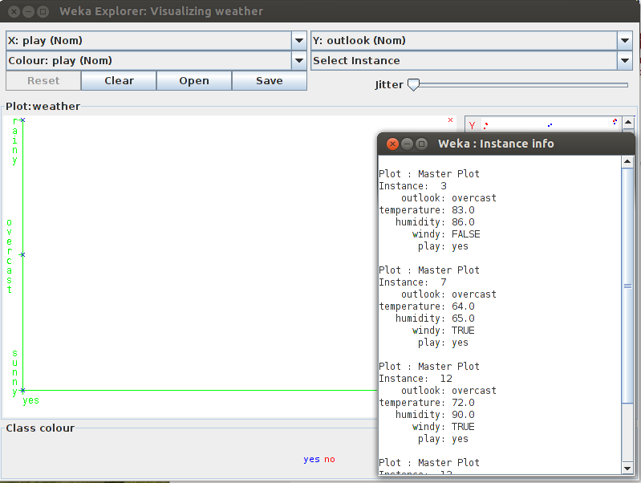
Task: Click the Save button
Action: (x=270, y=80)
